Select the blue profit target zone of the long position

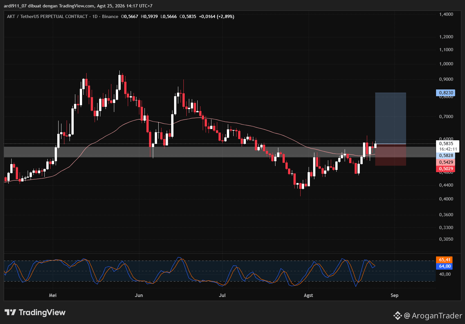pos(390,118)
